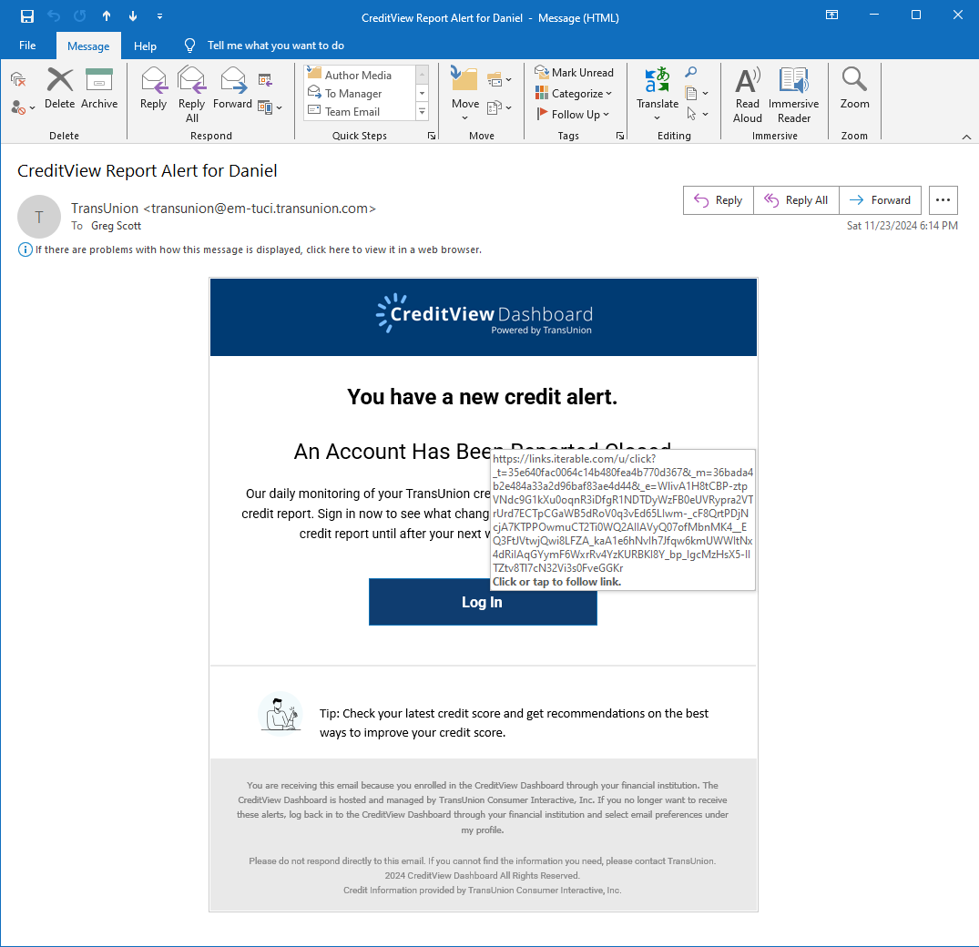Open the Follow Up flag dropdown
The image size is (979, 947).
click(572, 115)
